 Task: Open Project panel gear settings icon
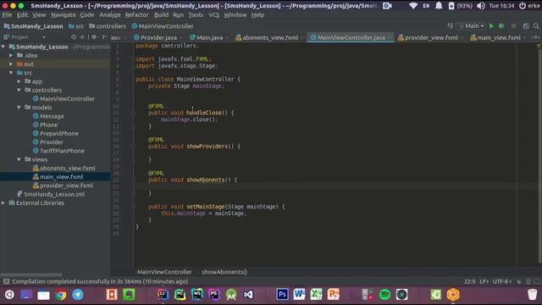coord(94,37)
